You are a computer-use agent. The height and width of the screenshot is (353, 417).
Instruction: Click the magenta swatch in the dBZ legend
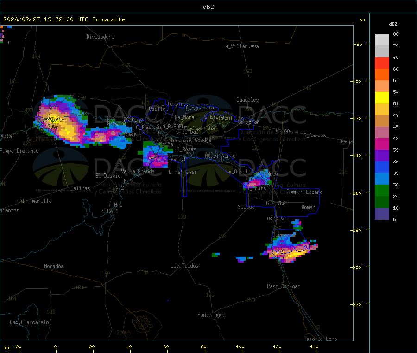pos(382,144)
